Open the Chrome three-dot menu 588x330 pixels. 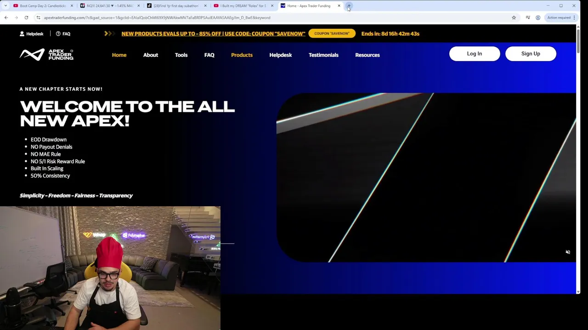click(574, 17)
